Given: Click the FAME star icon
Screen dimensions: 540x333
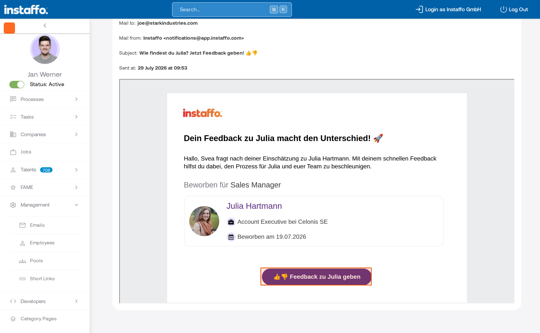Looking at the screenshot, I should point(13,187).
